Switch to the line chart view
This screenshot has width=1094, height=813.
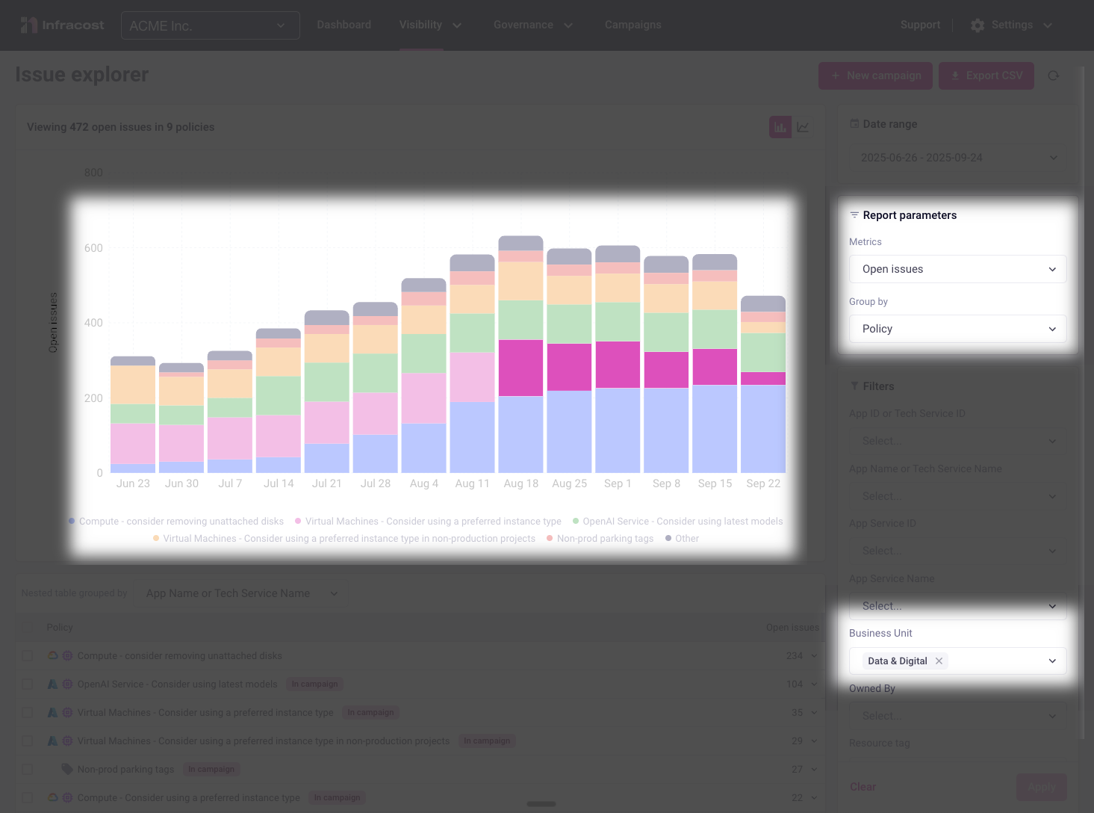[x=803, y=127]
